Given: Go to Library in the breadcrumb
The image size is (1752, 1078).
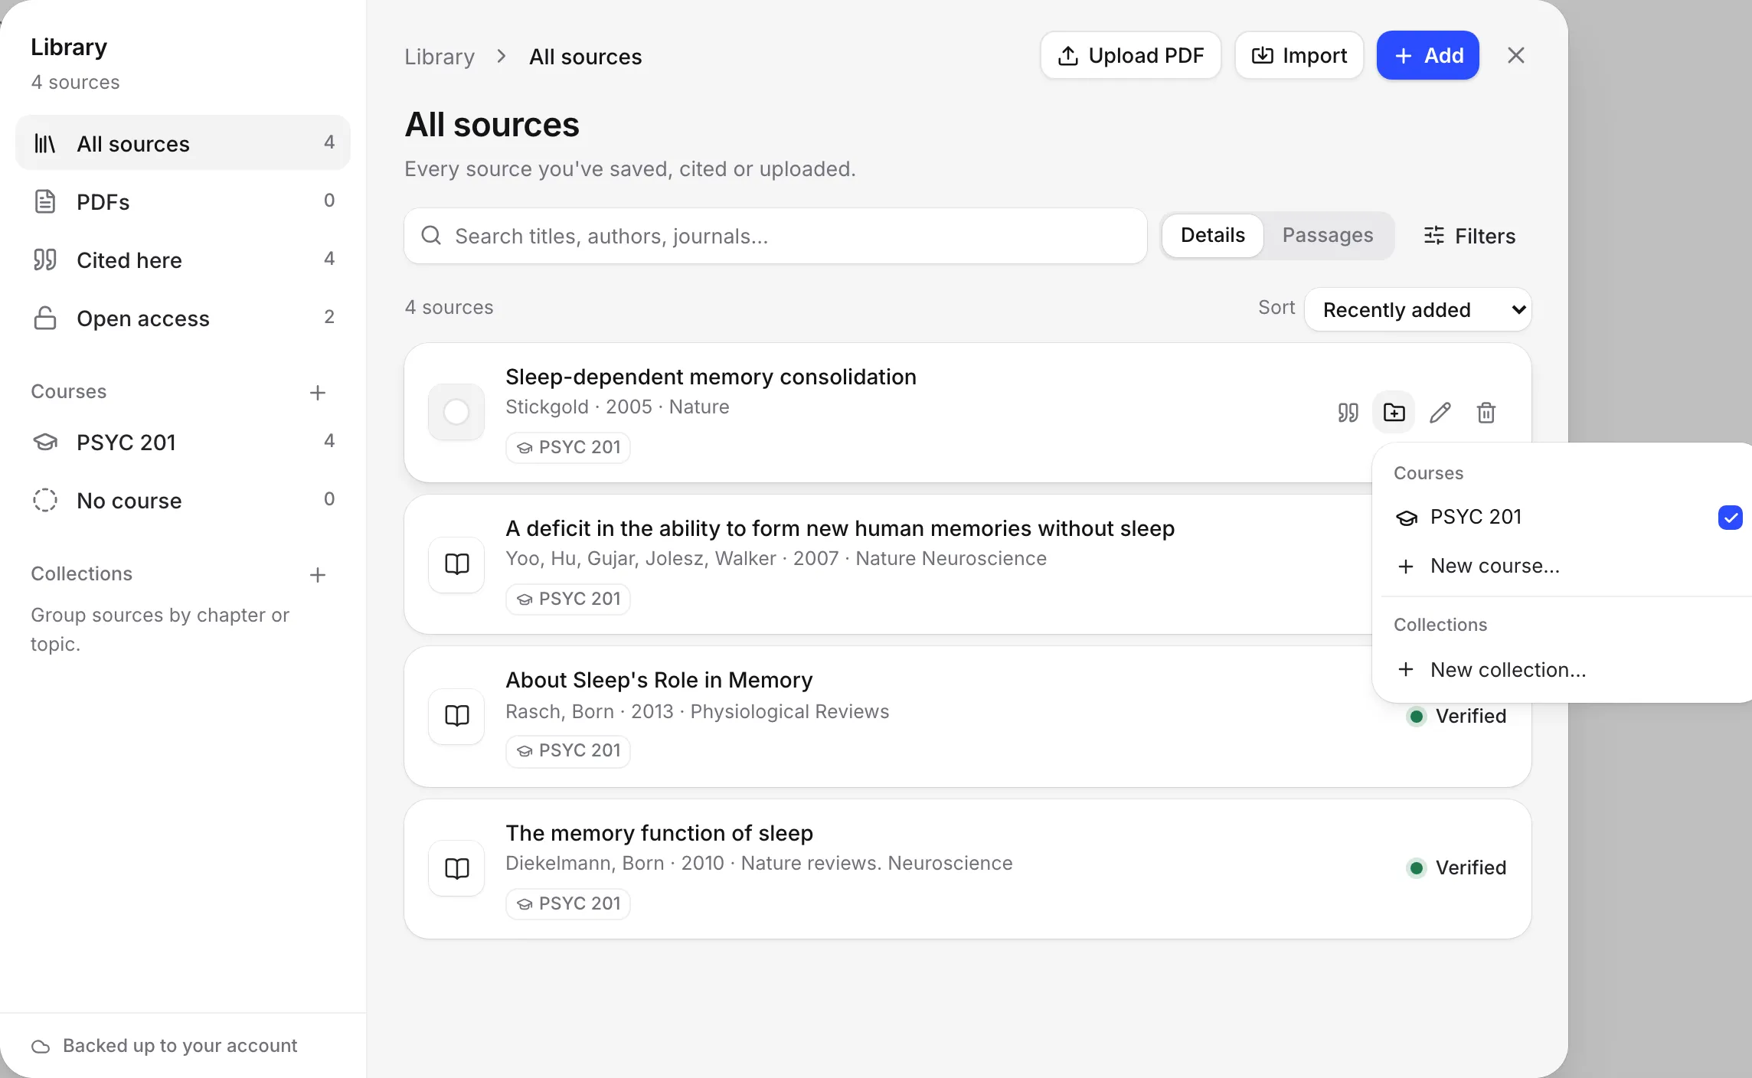Looking at the screenshot, I should click(440, 57).
